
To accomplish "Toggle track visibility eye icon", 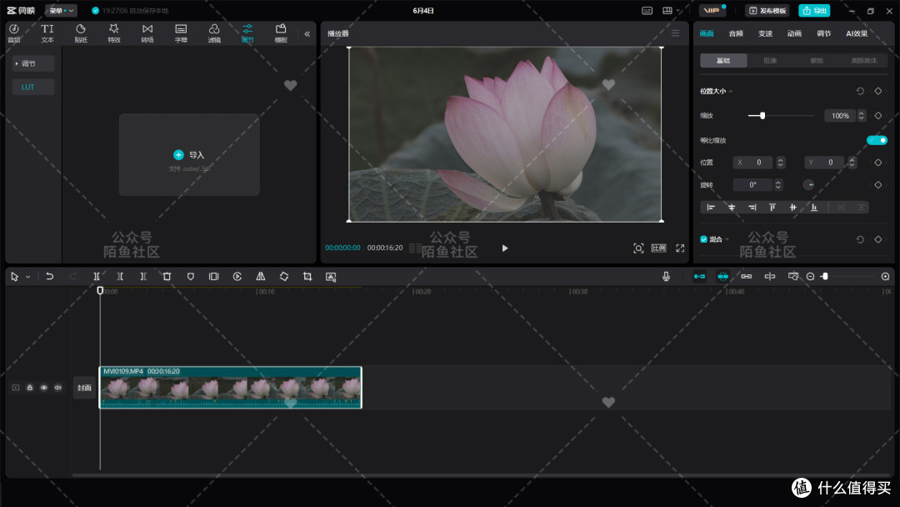I will coord(43,388).
